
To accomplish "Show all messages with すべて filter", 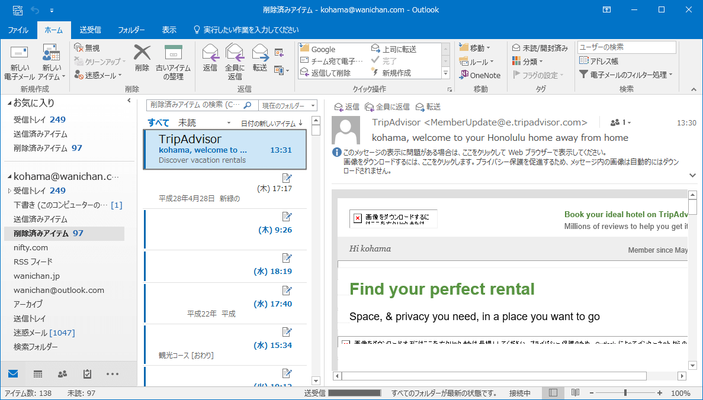I will point(158,122).
